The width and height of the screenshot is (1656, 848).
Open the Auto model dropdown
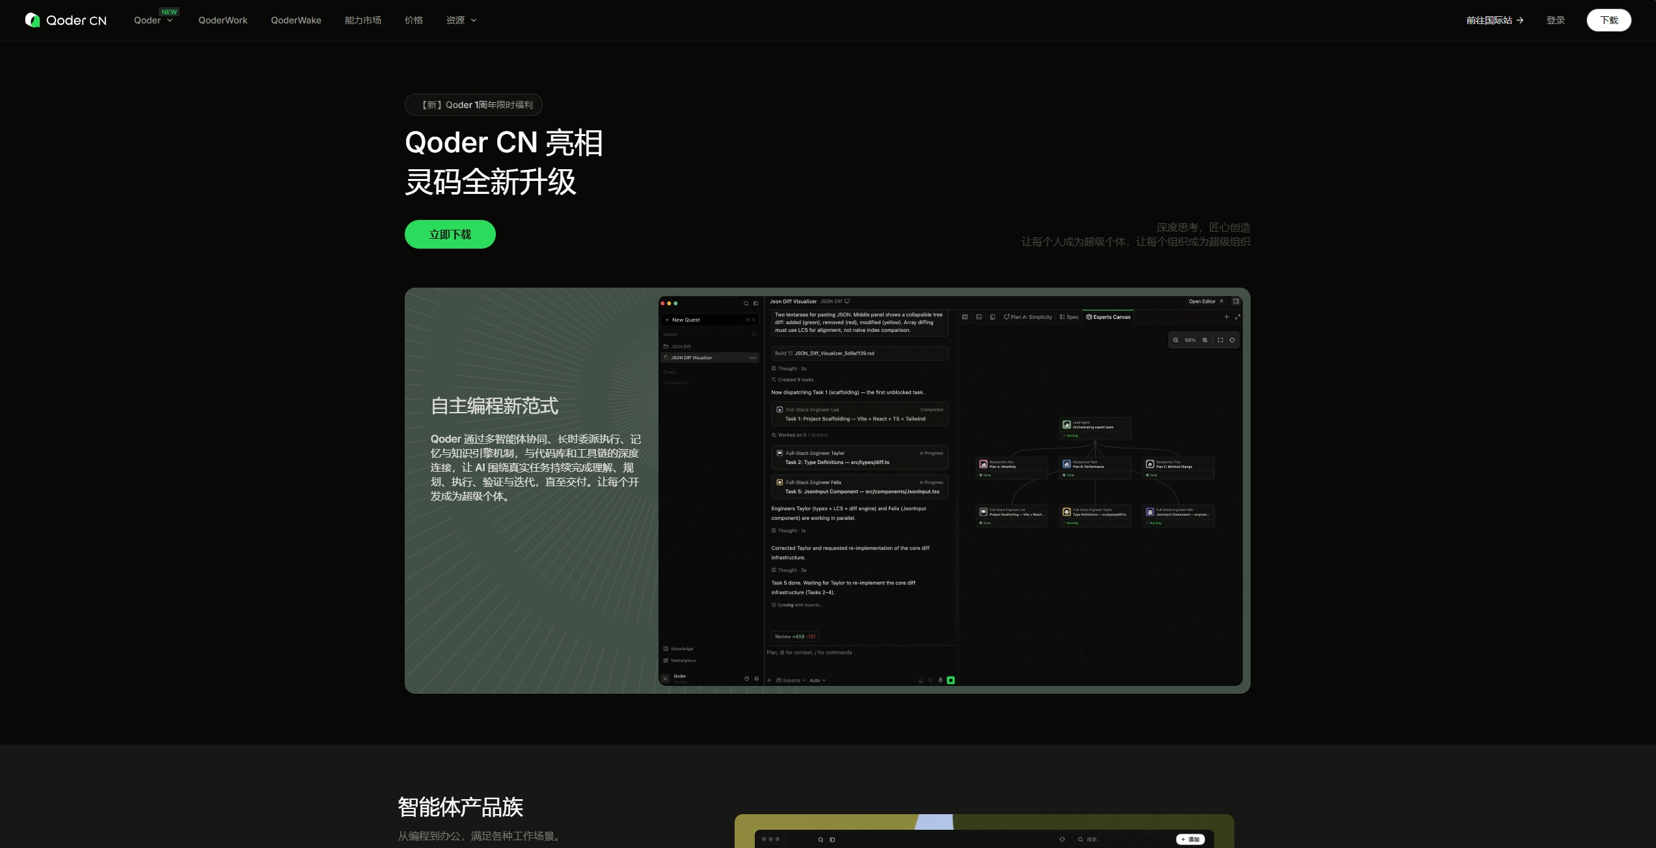pos(817,680)
